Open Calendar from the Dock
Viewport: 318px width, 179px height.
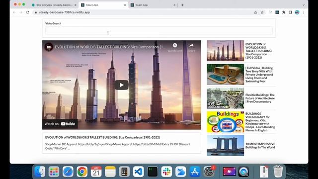click(x=96, y=172)
